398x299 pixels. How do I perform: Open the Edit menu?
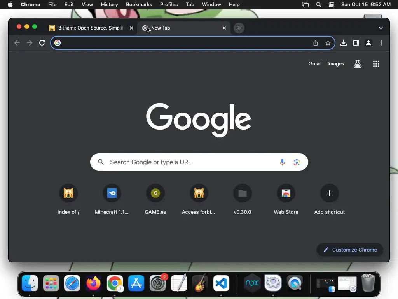(69, 5)
